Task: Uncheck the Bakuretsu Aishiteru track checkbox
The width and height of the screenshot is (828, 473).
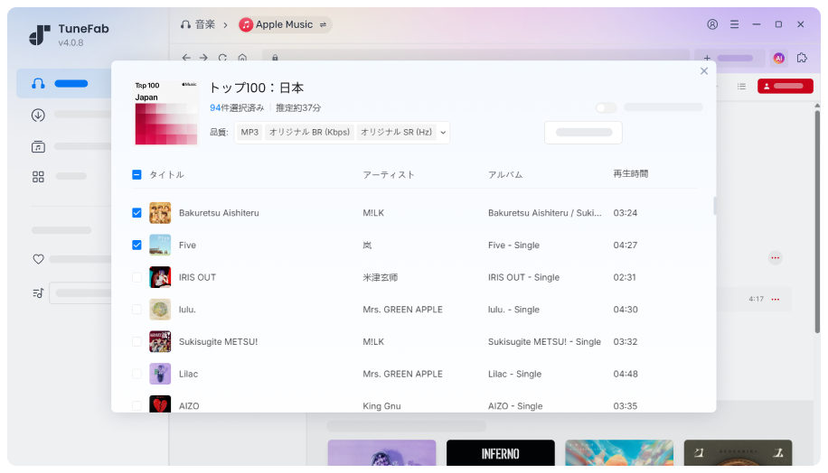Action: pos(136,213)
